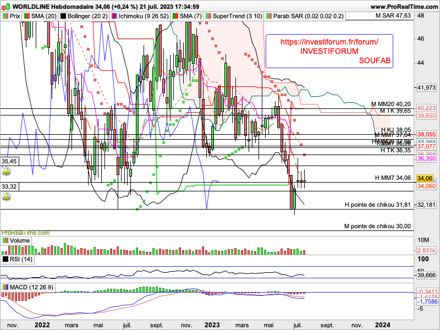The image size is (440, 330).
Task: Open SMA (7) indicator settings label
Action: coord(190,16)
